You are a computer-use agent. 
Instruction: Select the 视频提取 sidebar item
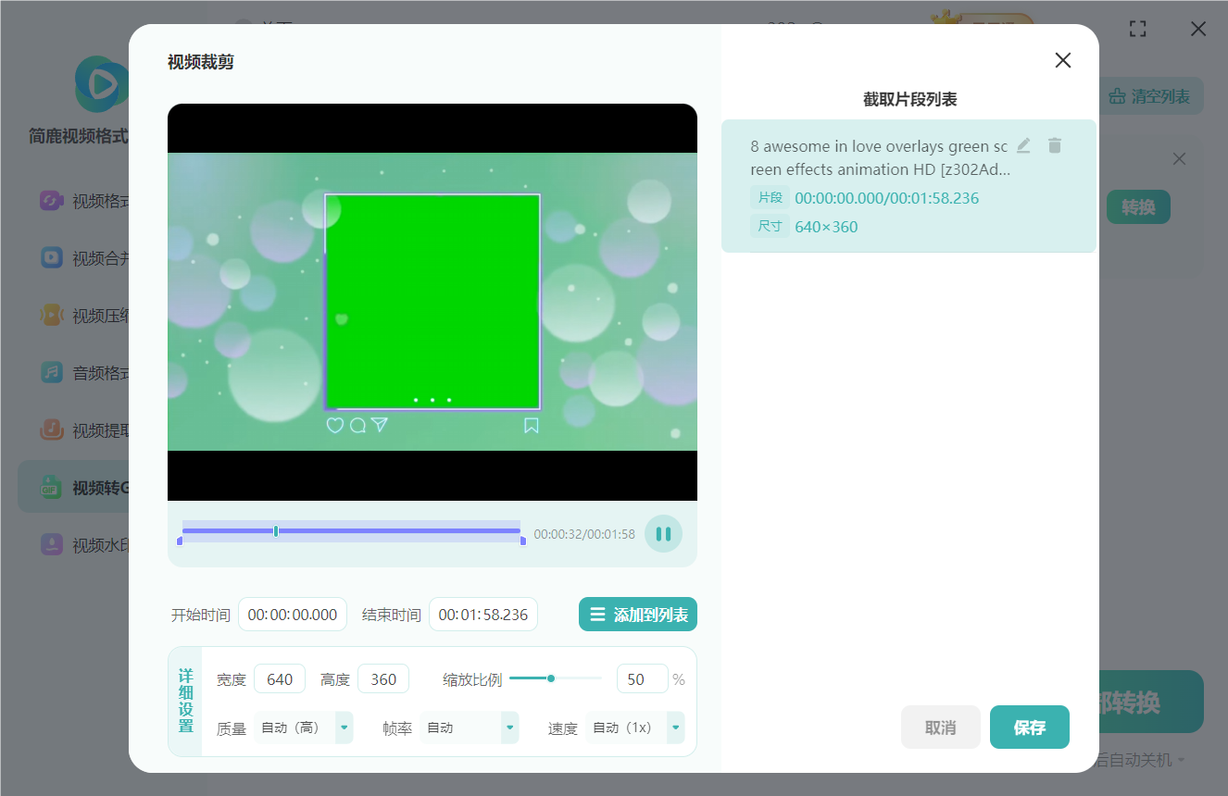(74, 430)
